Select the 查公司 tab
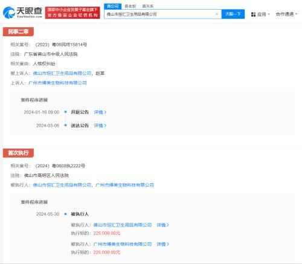 (113, 6)
